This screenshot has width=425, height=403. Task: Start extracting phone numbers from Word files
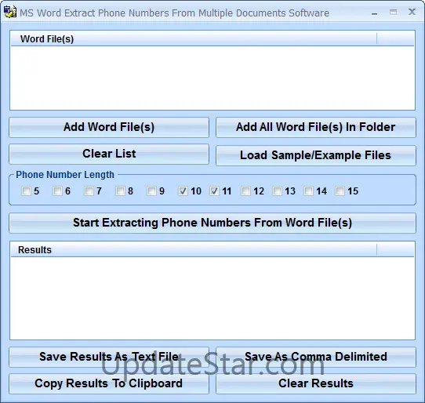[x=212, y=223]
